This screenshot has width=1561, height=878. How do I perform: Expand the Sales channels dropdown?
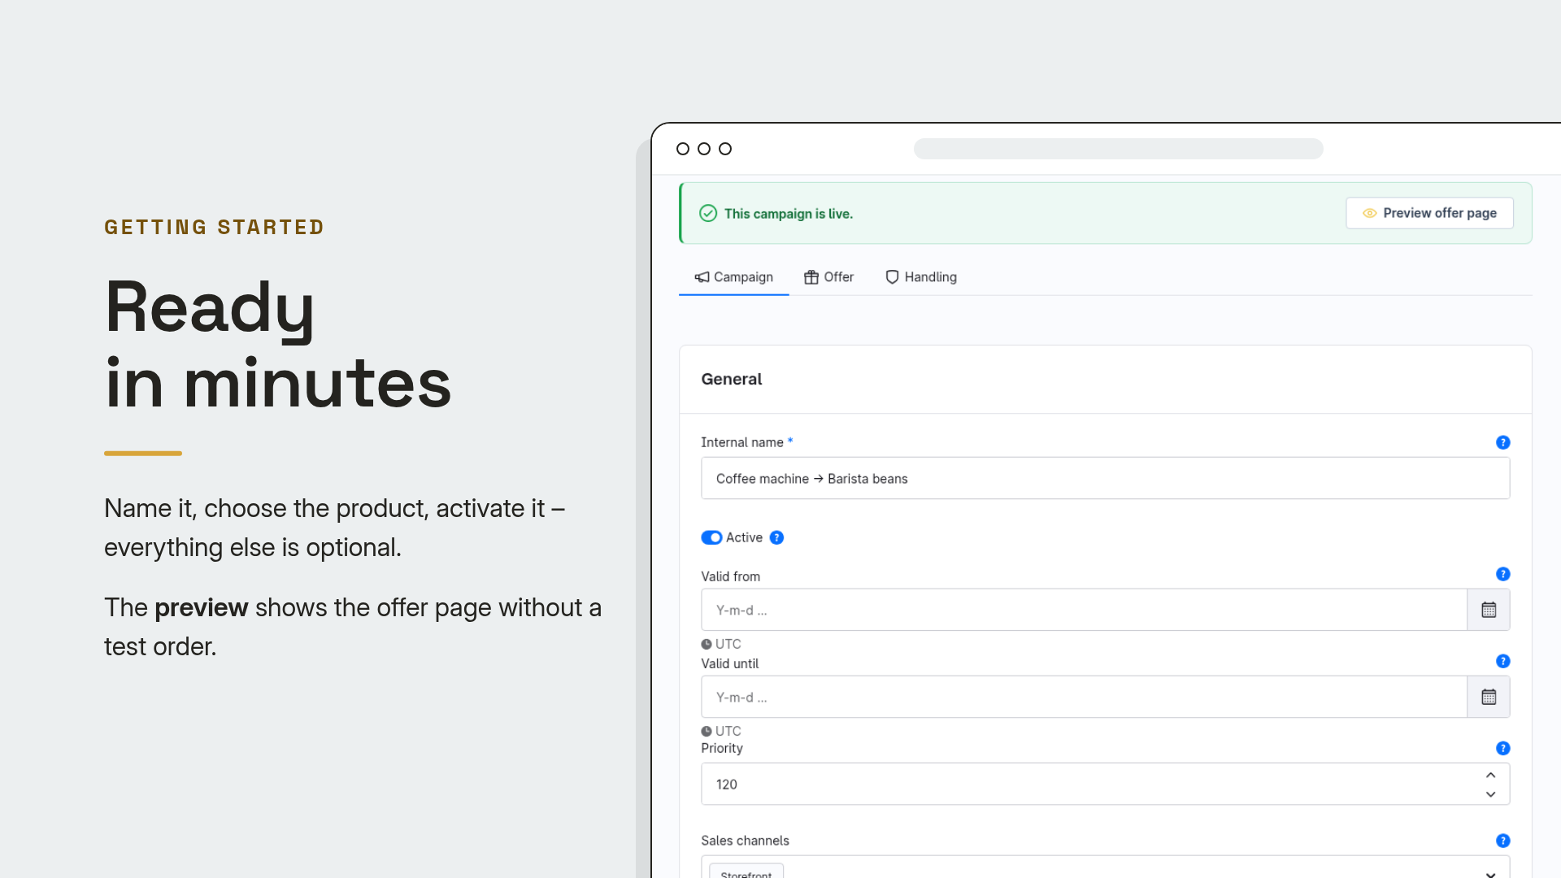coord(1490,874)
